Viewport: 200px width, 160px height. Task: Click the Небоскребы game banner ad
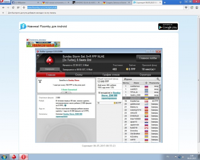(x=43, y=44)
